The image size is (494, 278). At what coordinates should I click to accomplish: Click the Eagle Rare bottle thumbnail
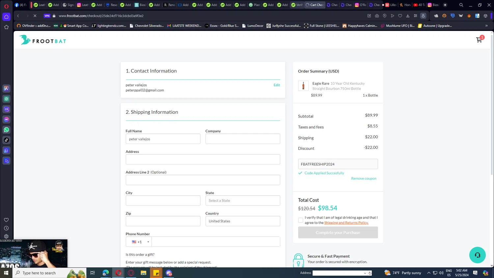(x=303, y=86)
